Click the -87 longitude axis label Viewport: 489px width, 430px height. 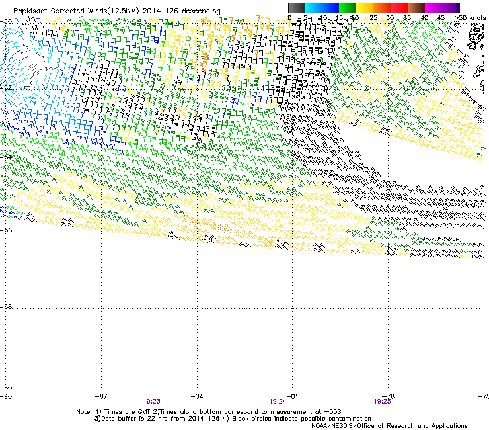(x=101, y=396)
